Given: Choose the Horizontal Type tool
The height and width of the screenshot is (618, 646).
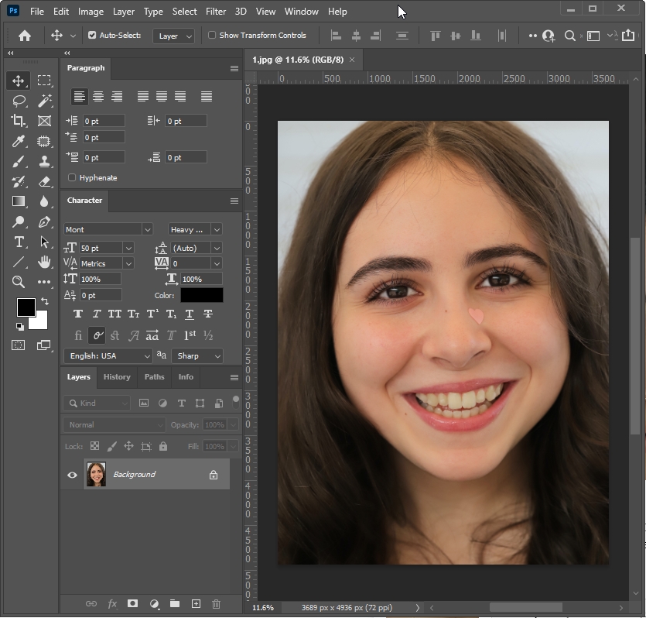Looking at the screenshot, I should (x=19, y=242).
